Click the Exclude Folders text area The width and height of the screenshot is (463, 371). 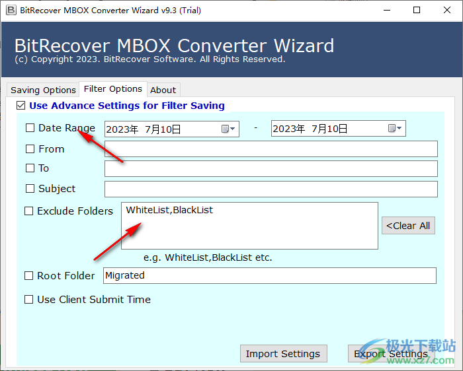tap(249, 226)
